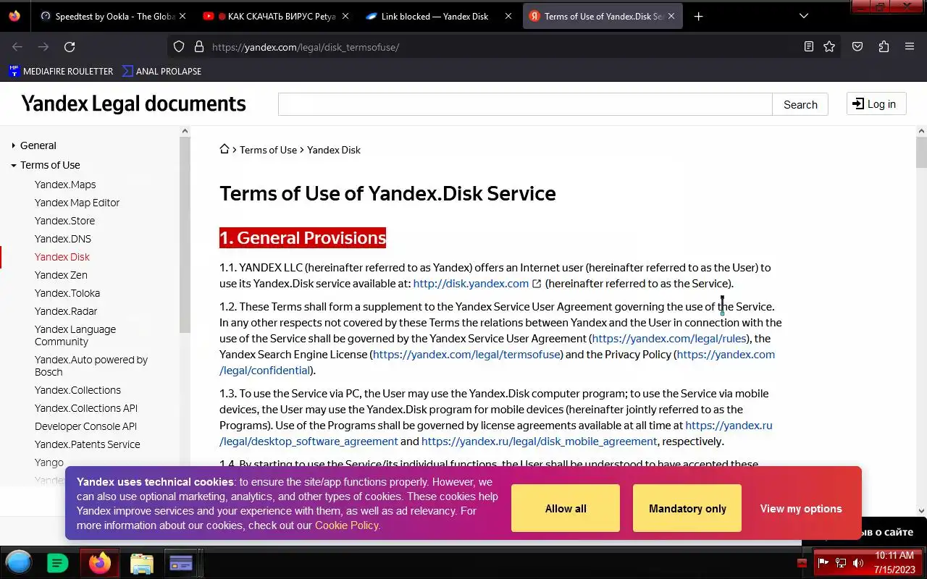This screenshot has height=579, width=927.
Task: Open Yandex.Maps in sidebar
Action: pyautogui.click(x=65, y=185)
